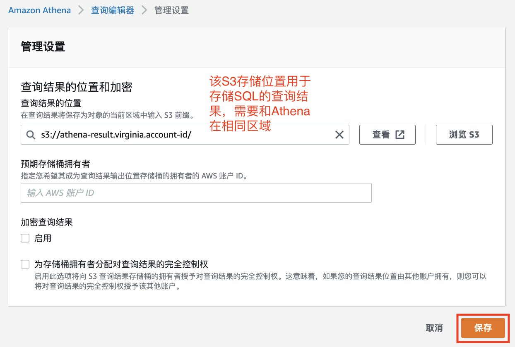The image size is (515, 347).
Task: Enable the 启用 checkbox to encrypt query results
Action: pos(25,238)
